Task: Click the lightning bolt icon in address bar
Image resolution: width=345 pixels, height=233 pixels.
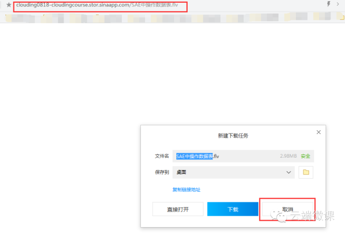Action: tap(328, 4)
